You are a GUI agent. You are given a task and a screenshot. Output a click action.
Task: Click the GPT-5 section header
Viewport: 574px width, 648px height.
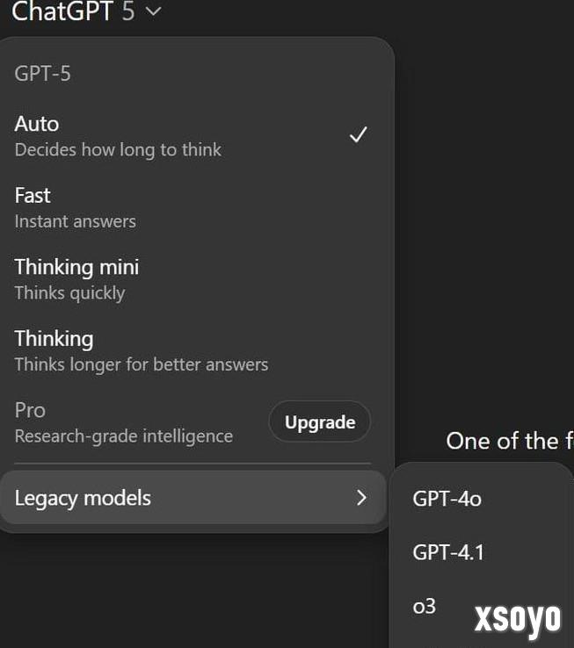(x=43, y=74)
